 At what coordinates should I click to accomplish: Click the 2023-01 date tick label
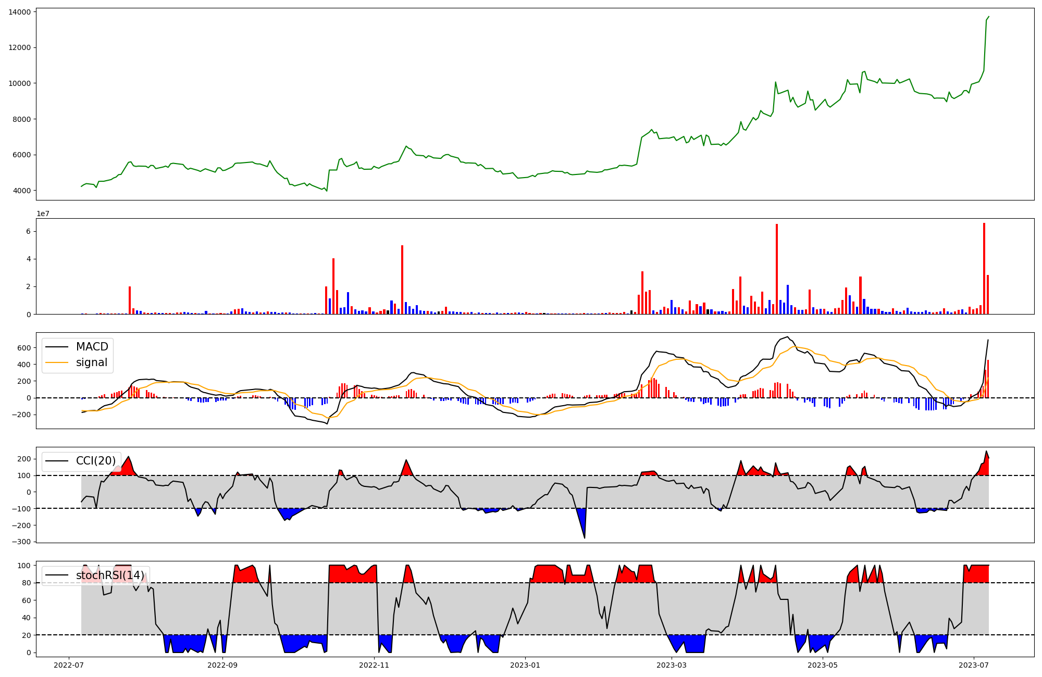(x=525, y=665)
